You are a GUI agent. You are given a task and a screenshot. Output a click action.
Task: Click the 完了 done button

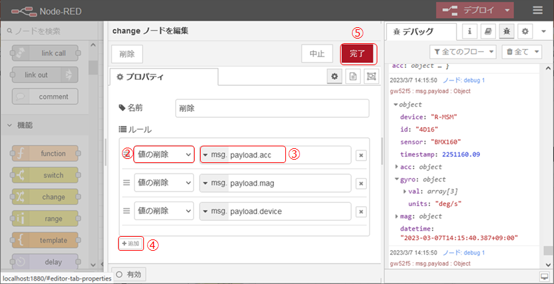(358, 53)
